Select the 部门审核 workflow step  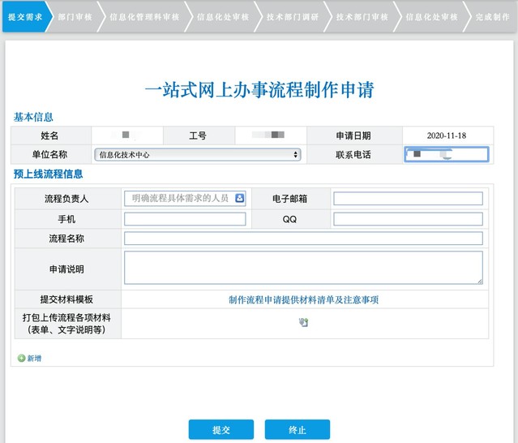coord(75,16)
